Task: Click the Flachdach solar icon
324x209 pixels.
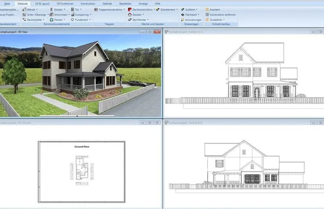Action: (183, 15)
